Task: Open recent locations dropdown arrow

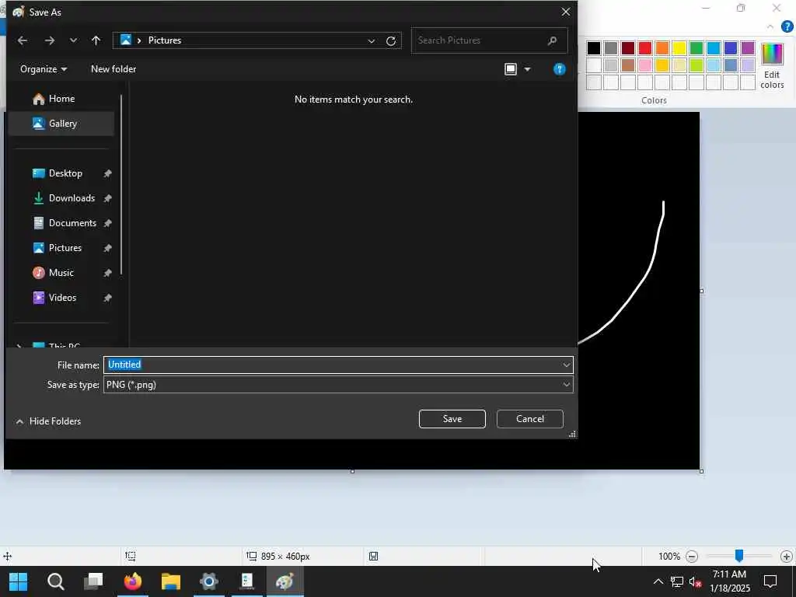Action: (73, 40)
